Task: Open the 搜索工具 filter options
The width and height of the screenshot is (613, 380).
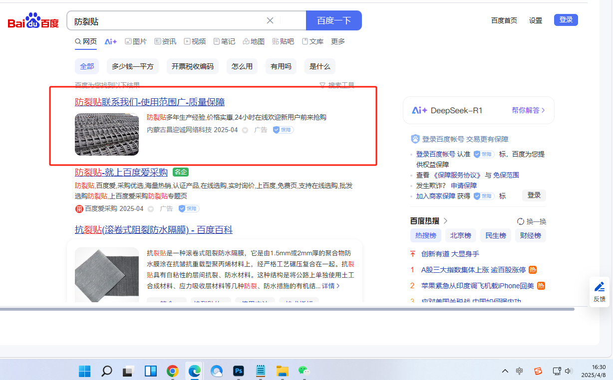Action: (x=337, y=85)
